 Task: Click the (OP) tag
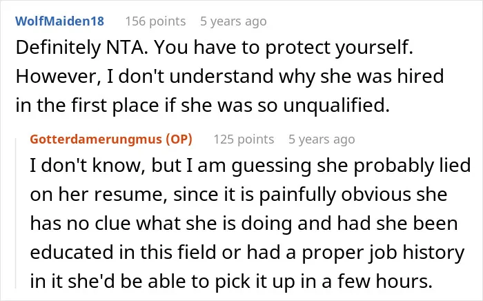click(x=179, y=139)
